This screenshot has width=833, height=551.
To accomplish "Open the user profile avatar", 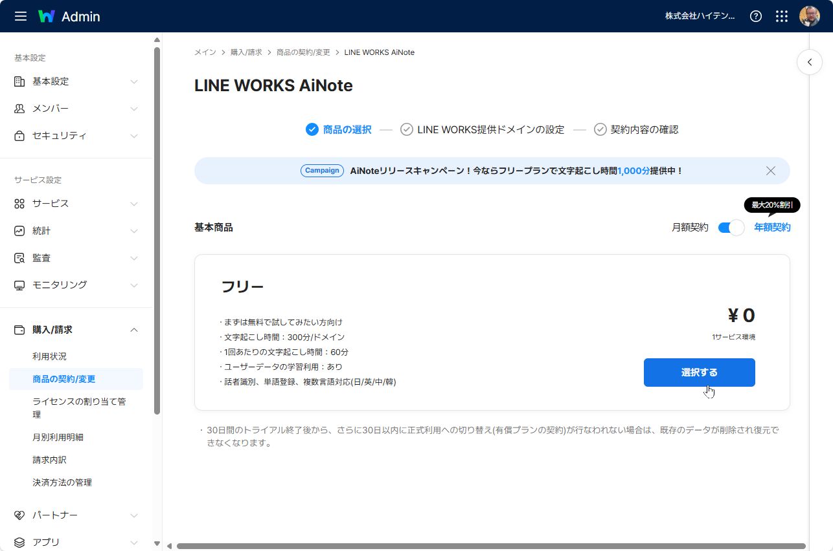I will [x=810, y=16].
